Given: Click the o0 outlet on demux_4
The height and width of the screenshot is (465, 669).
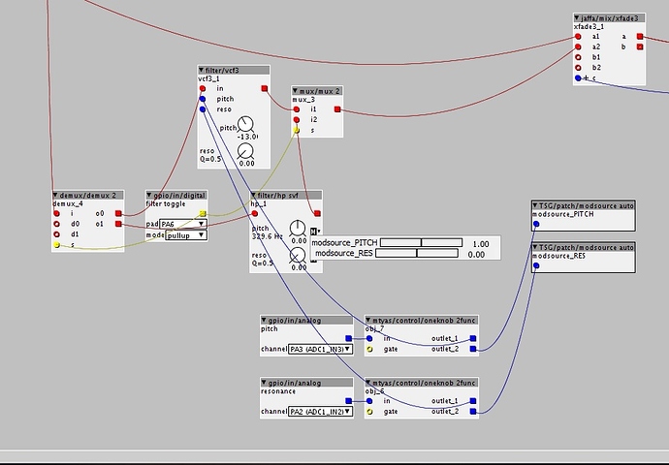Looking at the screenshot, I should click(x=118, y=212).
